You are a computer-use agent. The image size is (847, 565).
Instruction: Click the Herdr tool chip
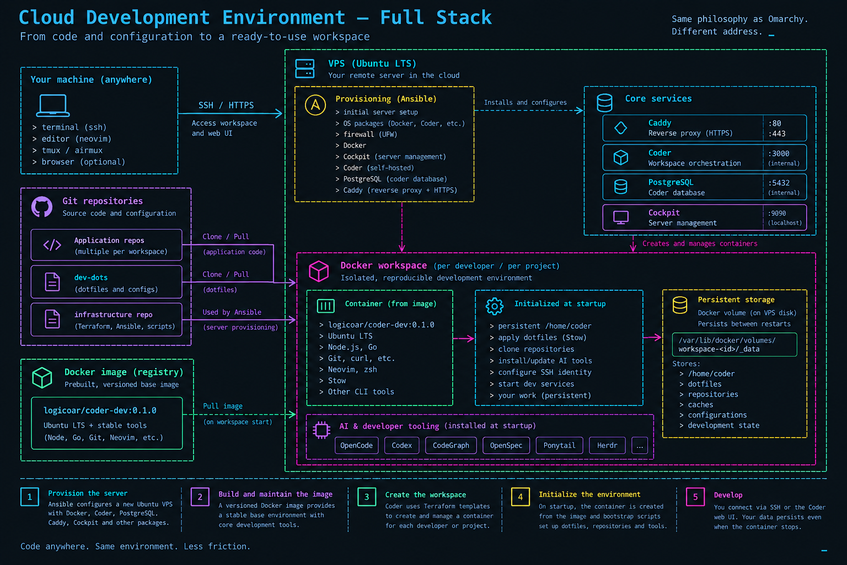tap(607, 445)
